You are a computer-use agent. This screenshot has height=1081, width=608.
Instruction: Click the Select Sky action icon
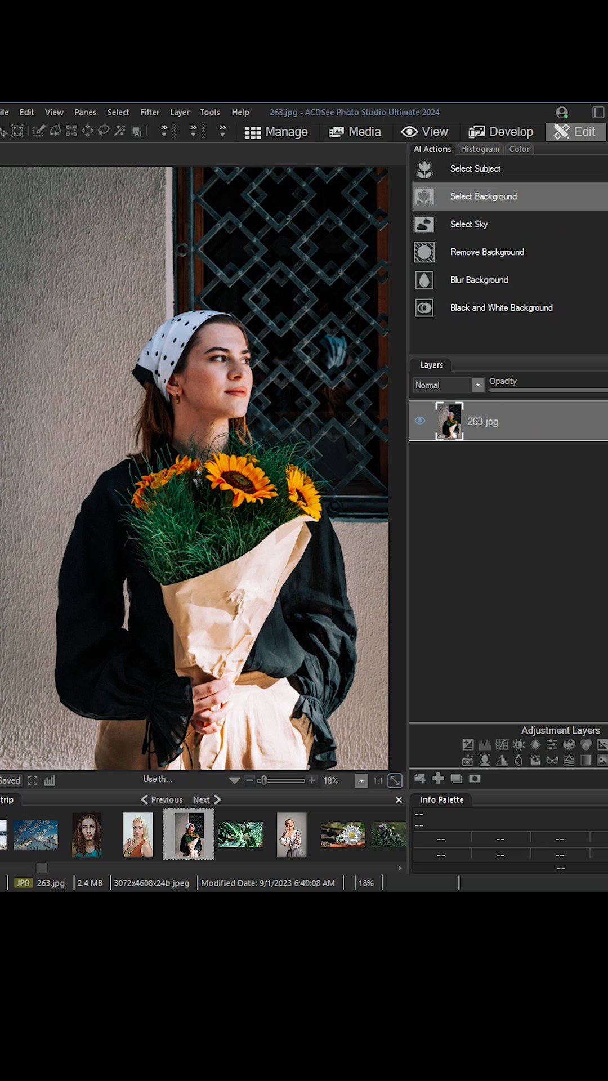click(x=424, y=225)
